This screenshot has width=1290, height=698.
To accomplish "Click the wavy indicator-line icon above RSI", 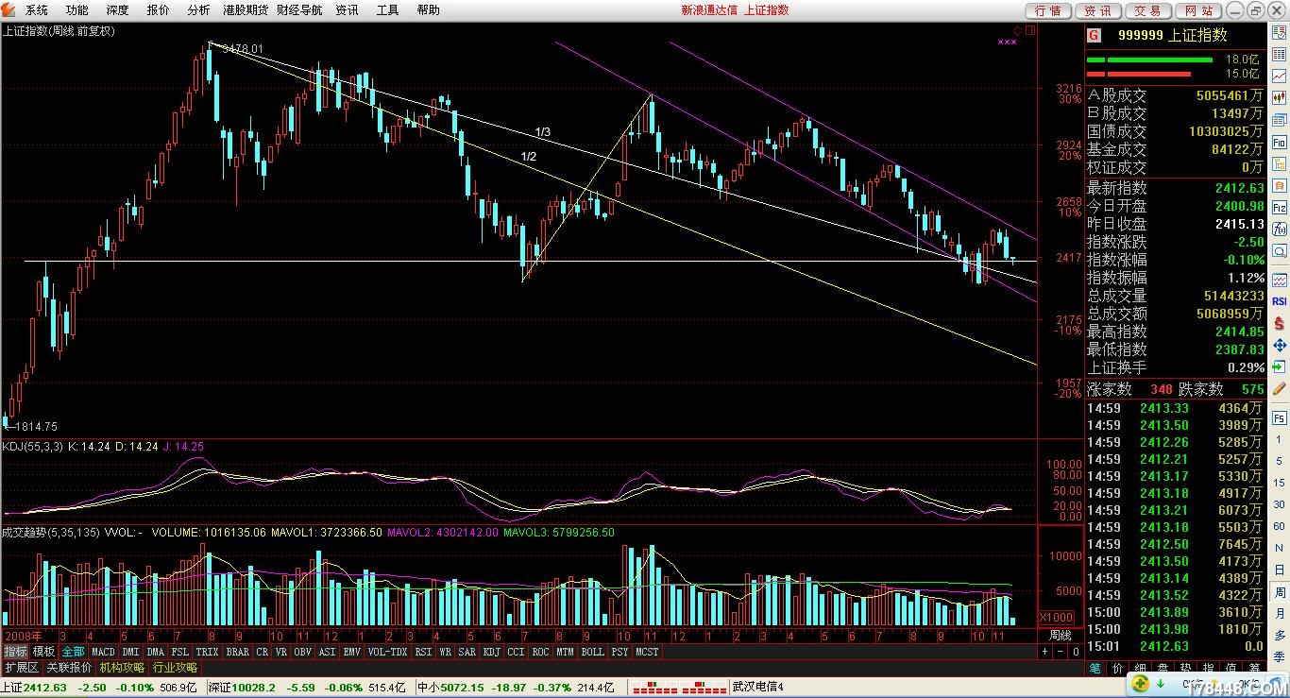I will 1279,281.
